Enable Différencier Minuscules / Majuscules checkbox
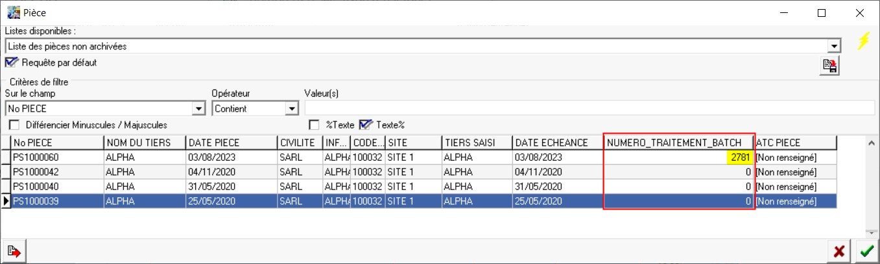 click(x=14, y=125)
